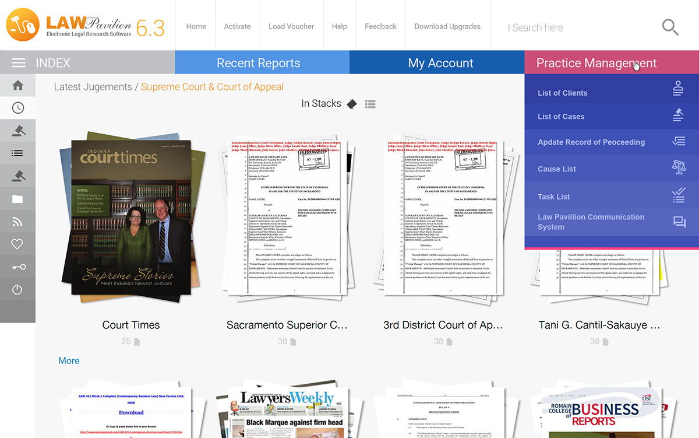This screenshot has height=438, width=699.
Task: Click the chat icon beside Communication System
Action: (679, 222)
